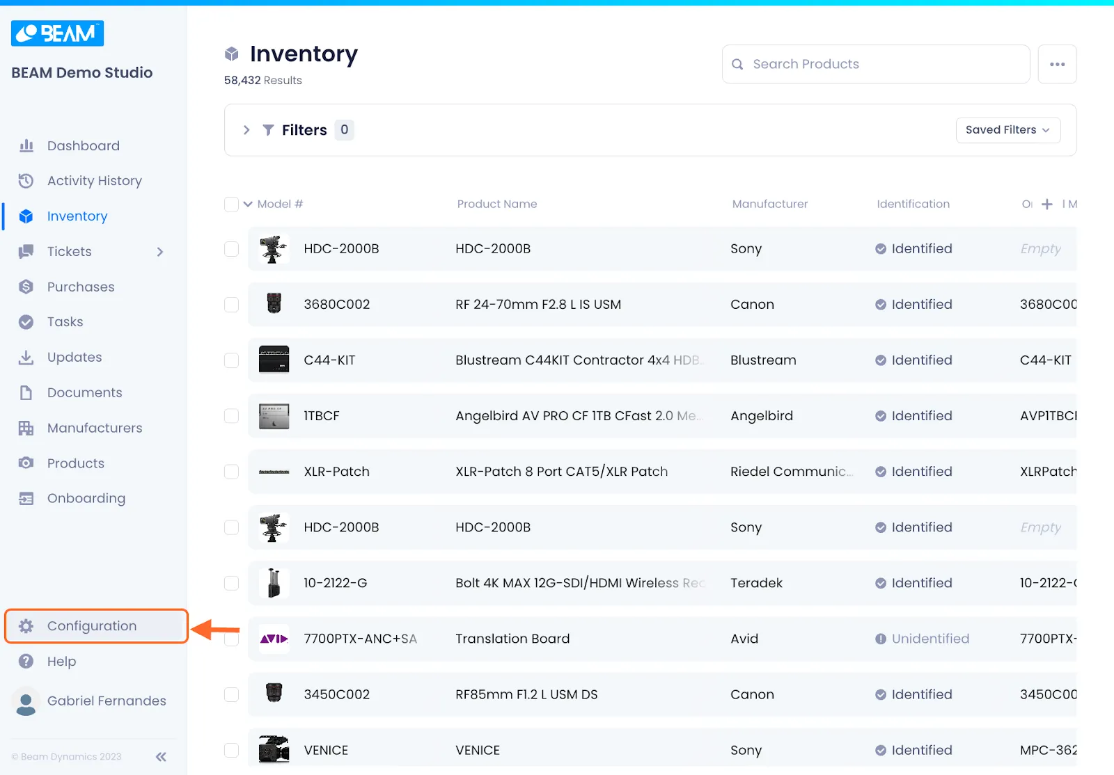Click the Manufacturers building icon
The image size is (1114, 775).
(x=26, y=428)
